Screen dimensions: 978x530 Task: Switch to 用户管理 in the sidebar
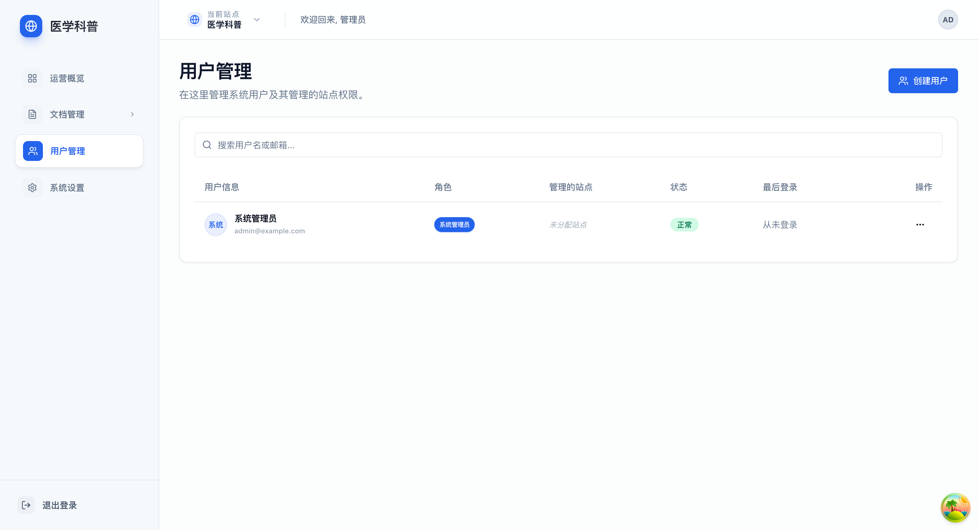click(67, 151)
